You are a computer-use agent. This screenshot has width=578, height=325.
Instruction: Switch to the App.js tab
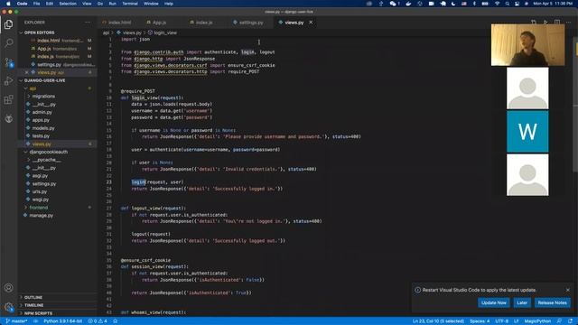(159, 23)
